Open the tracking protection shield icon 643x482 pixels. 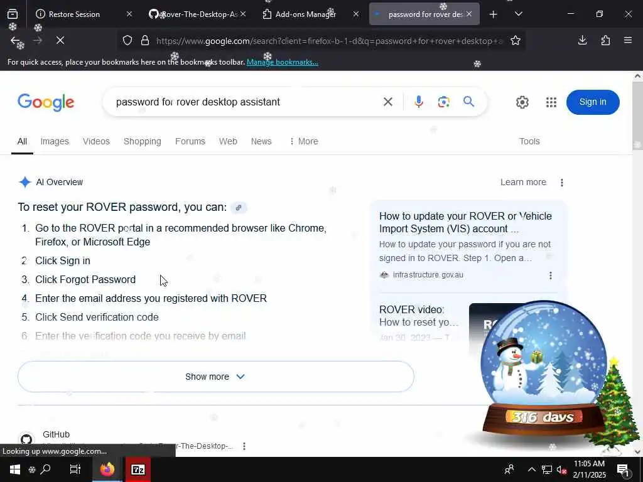tap(127, 41)
